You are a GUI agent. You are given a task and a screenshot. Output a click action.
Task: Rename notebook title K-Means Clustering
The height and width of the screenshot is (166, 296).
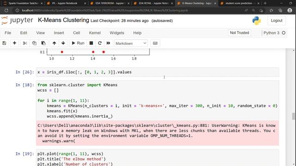coord(63,20)
